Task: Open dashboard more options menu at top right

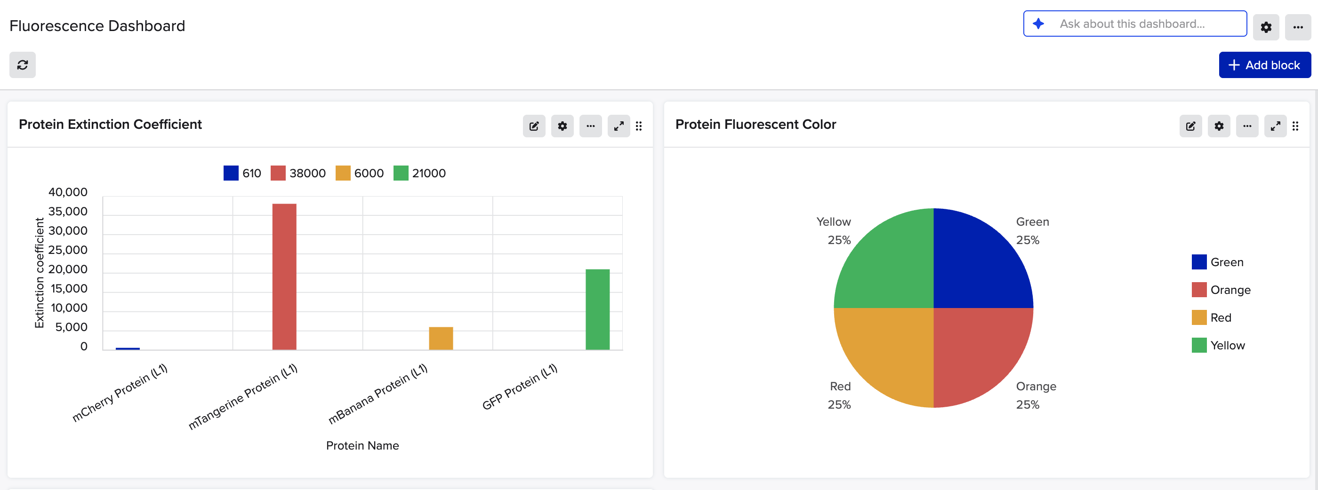Action: point(1298,27)
